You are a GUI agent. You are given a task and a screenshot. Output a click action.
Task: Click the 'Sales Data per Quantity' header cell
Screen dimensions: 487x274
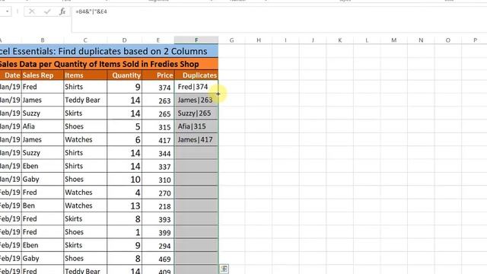109,64
